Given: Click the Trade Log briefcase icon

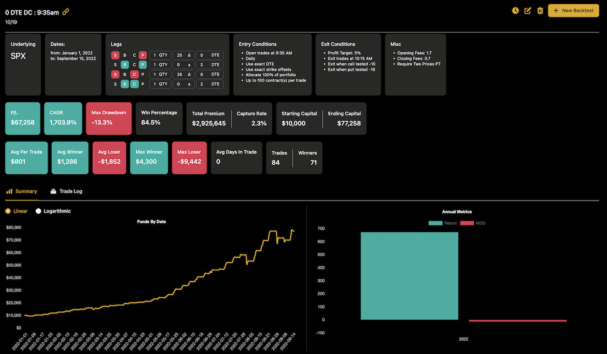Looking at the screenshot, I should point(54,191).
